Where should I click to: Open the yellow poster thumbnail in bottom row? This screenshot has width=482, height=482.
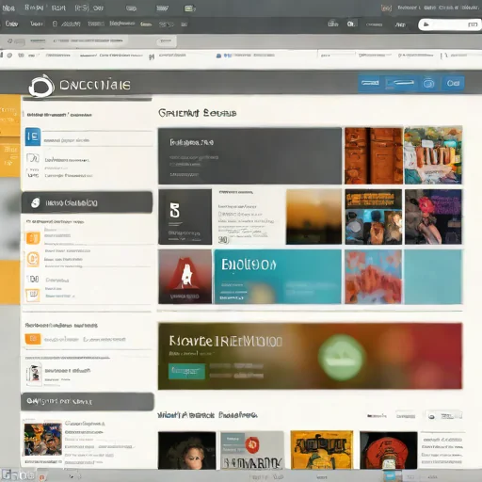(322, 450)
